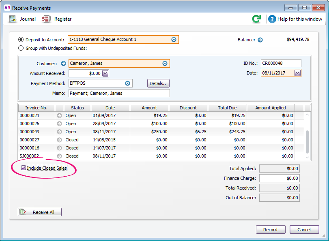Click the Details.. button

pos(158,83)
